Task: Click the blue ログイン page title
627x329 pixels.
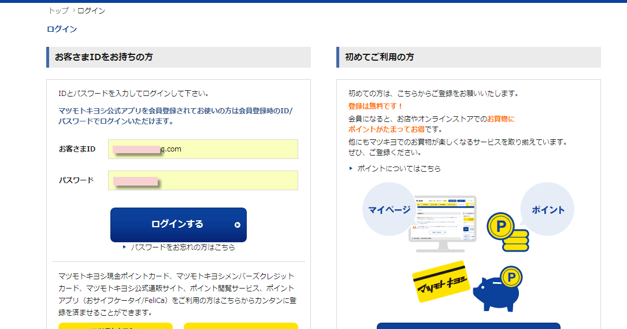Action: (x=62, y=29)
